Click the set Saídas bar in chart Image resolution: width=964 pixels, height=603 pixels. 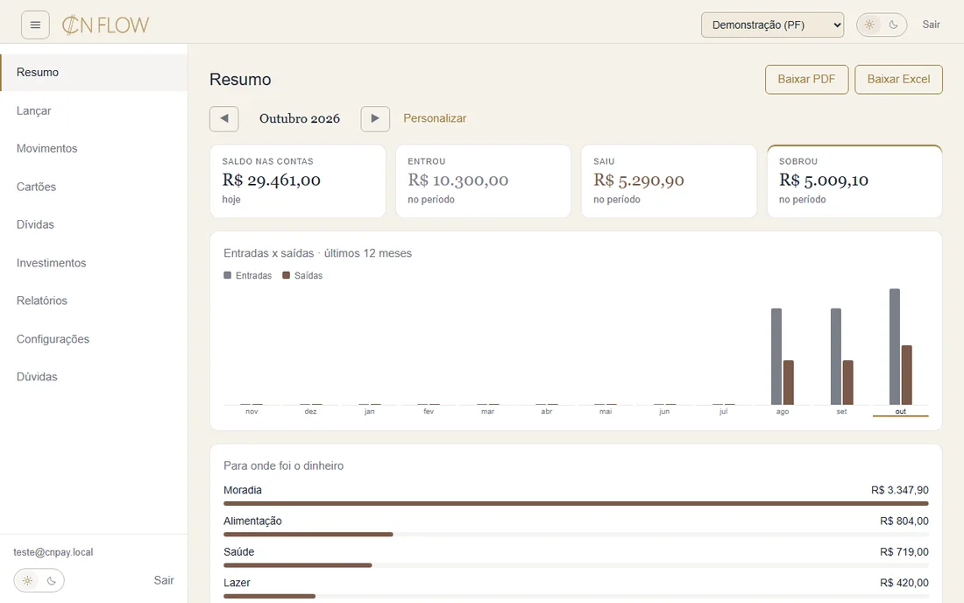tap(847, 382)
